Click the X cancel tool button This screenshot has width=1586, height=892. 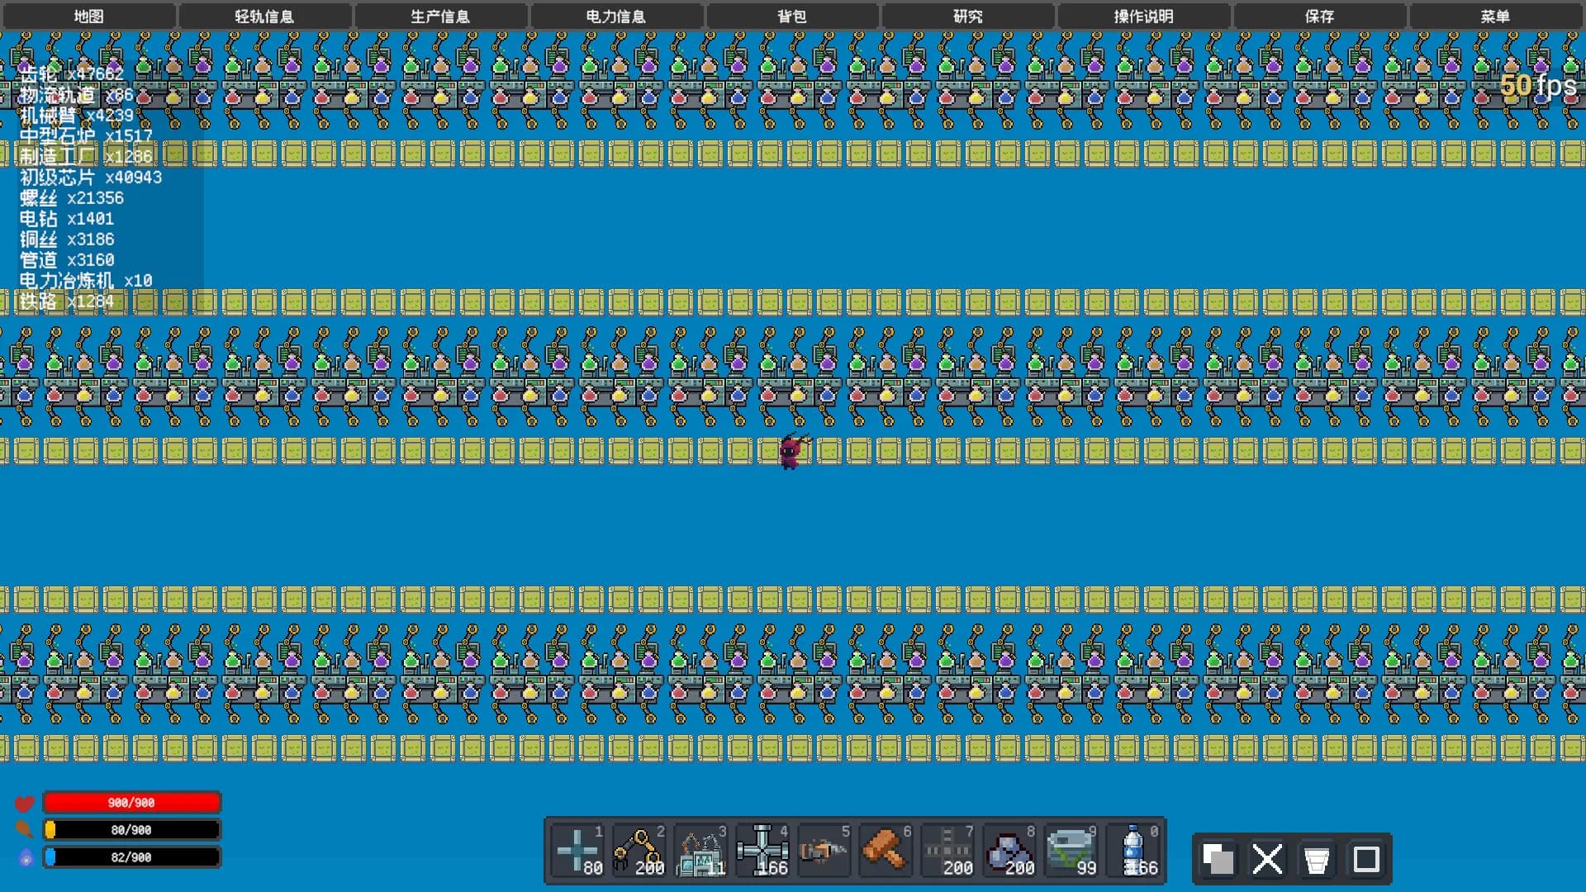1267,859
